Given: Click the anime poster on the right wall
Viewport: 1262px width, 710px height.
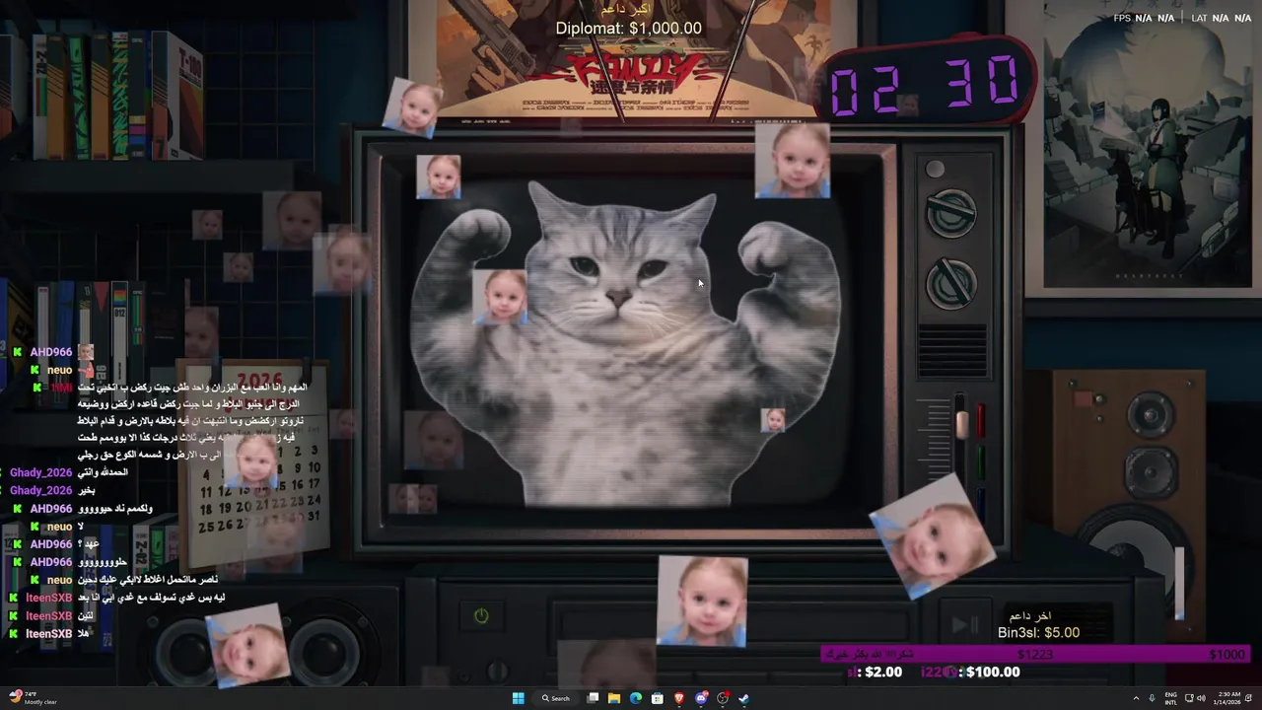Looking at the screenshot, I should click(x=1147, y=148).
